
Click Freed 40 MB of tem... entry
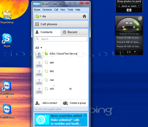[x=129, y=46]
